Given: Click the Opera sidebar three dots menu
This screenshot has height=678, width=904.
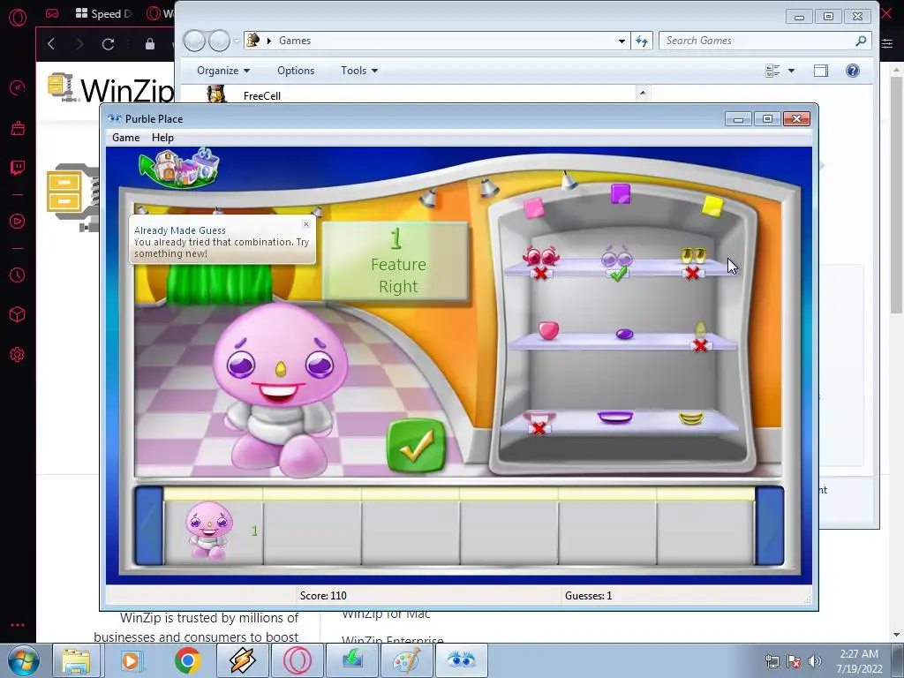Looking at the screenshot, I should tap(18, 625).
